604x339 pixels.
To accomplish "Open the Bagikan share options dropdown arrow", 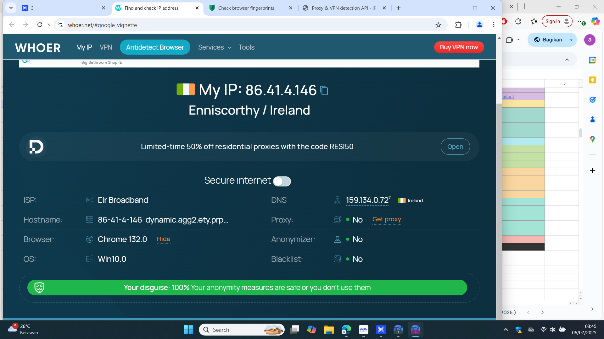I will pos(571,40).
